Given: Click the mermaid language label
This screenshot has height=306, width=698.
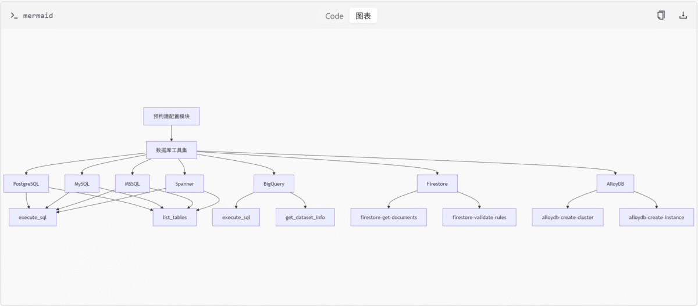Looking at the screenshot, I should coord(38,16).
